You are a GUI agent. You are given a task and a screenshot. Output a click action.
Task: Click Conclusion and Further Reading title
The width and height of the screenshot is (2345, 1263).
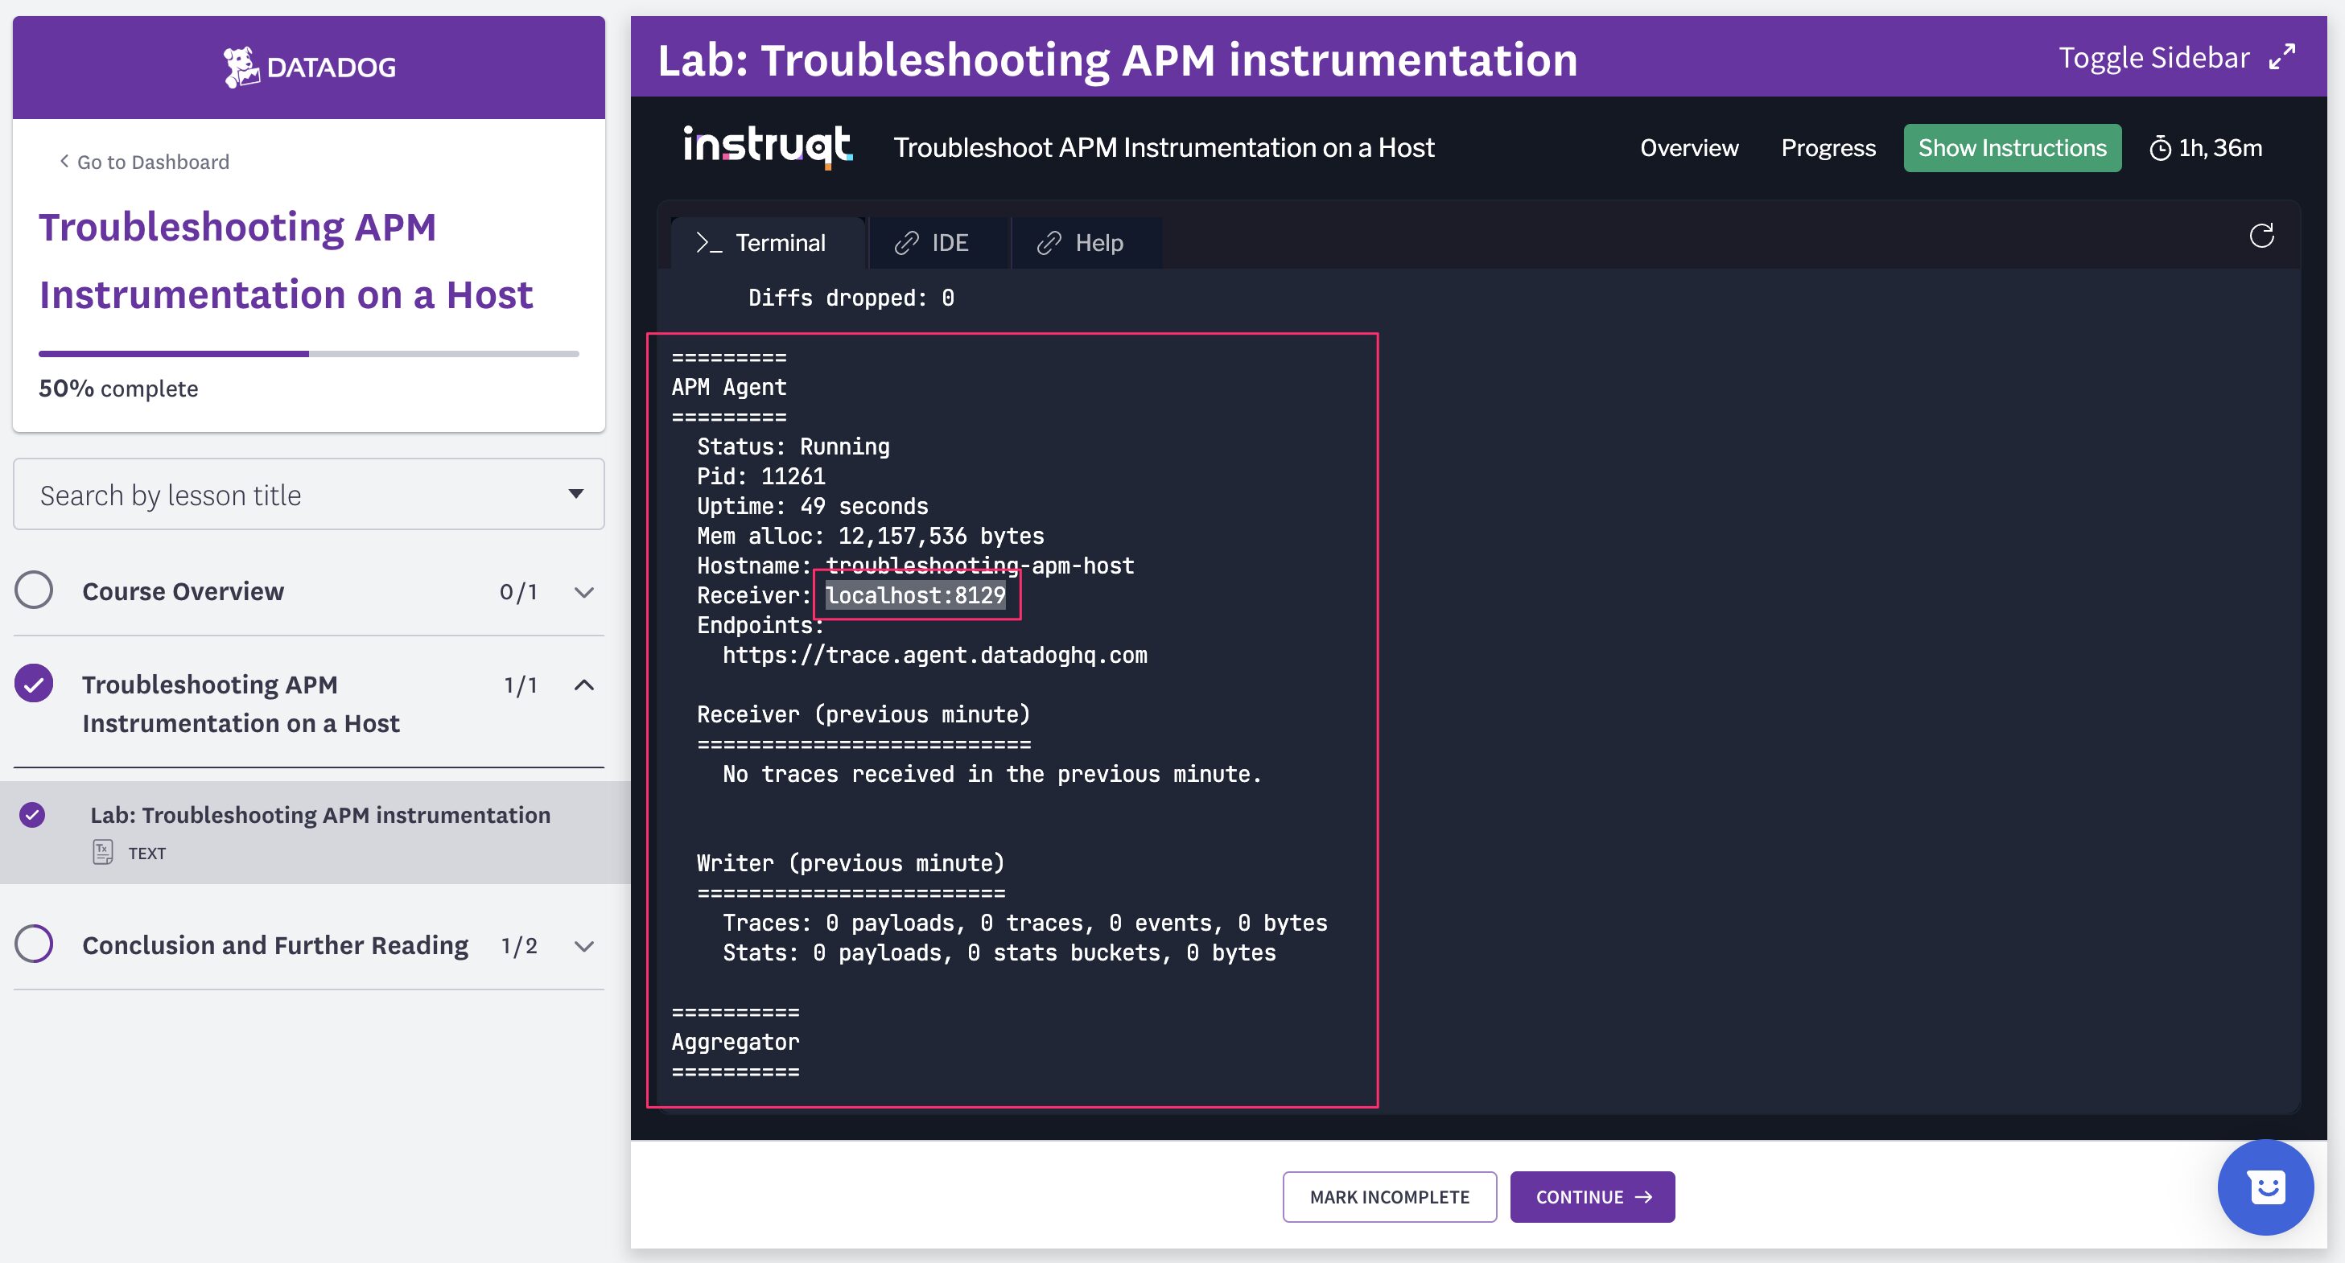pos(275,945)
